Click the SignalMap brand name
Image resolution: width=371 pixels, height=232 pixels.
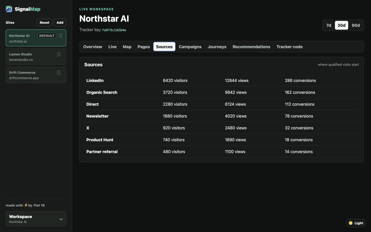[28, 9]
